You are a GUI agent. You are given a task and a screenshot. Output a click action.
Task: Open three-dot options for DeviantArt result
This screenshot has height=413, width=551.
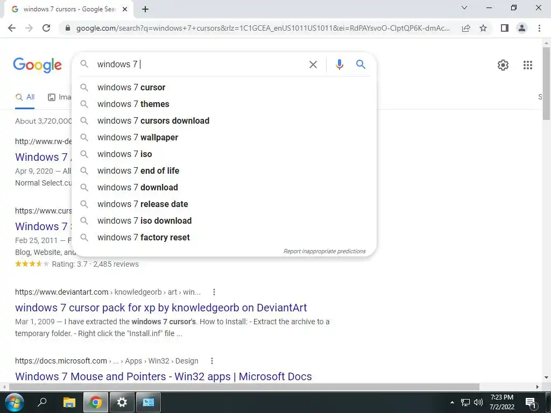(214, 292)
